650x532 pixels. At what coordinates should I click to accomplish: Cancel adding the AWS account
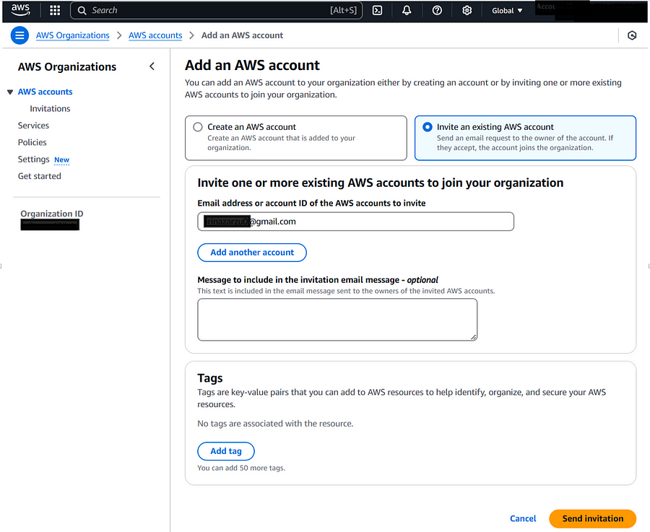point(523,519)
